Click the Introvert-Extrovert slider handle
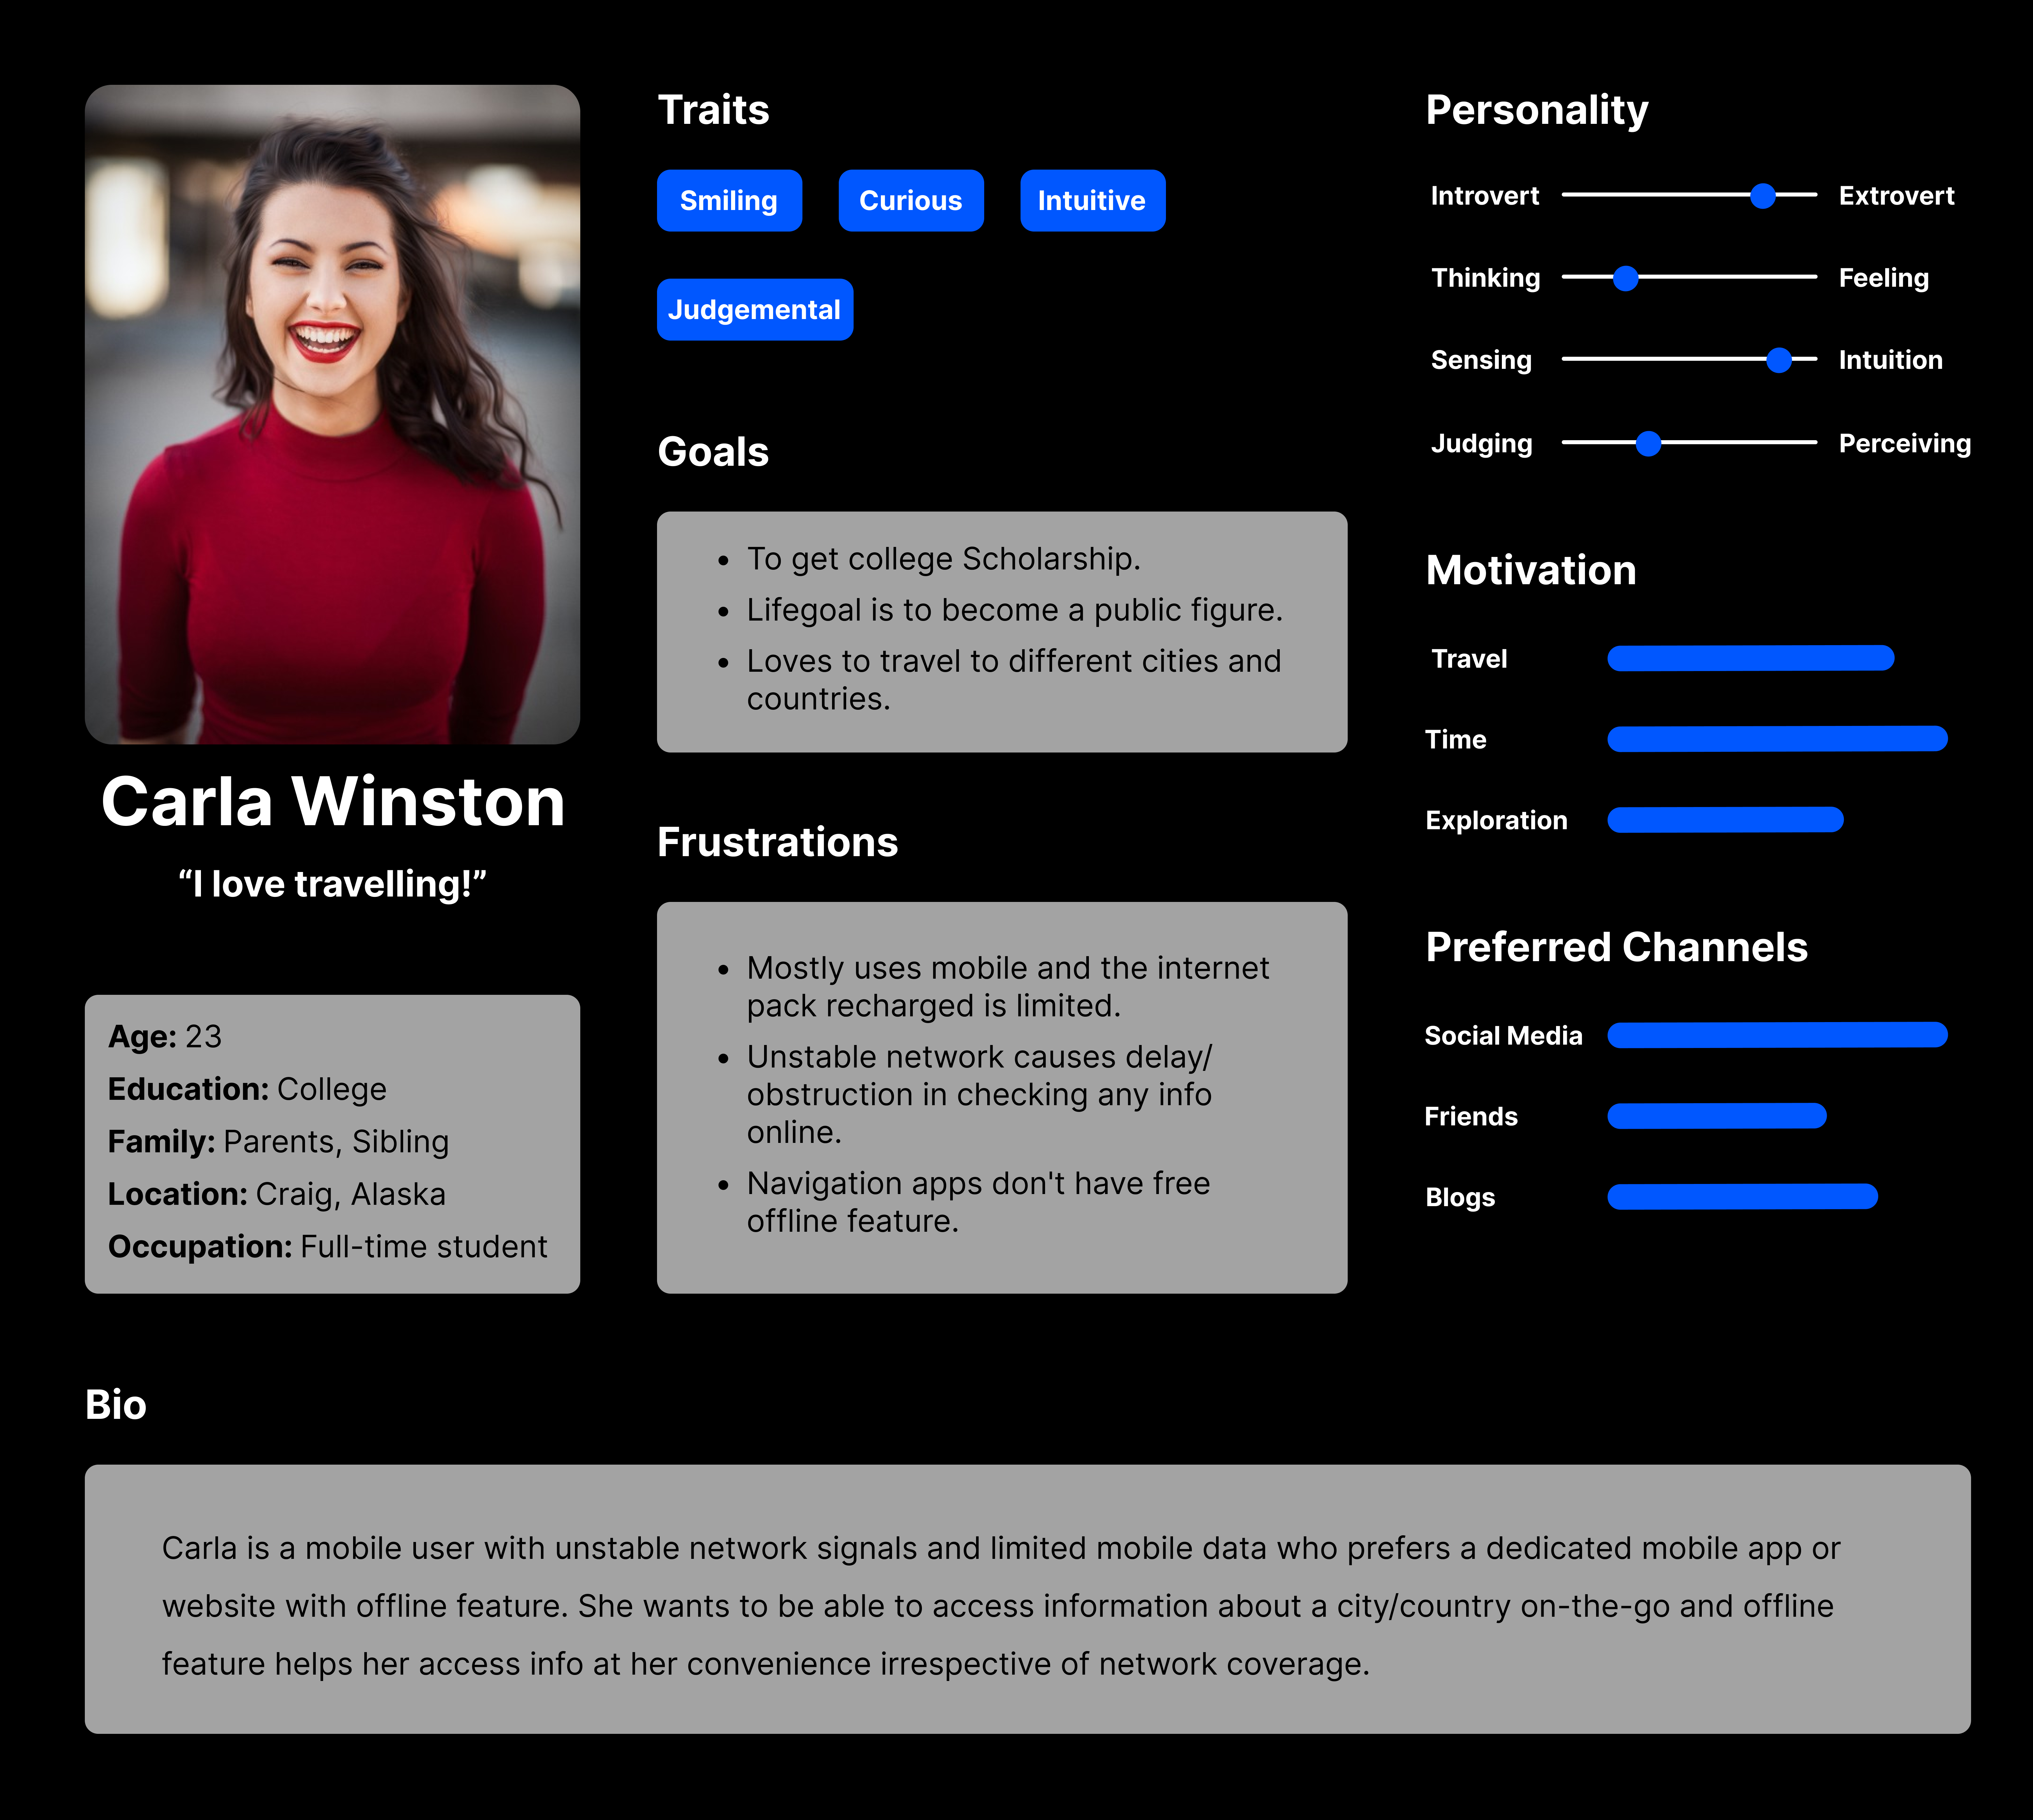The width and height of the screenshot is (2033, 1820). (1763, 196)
